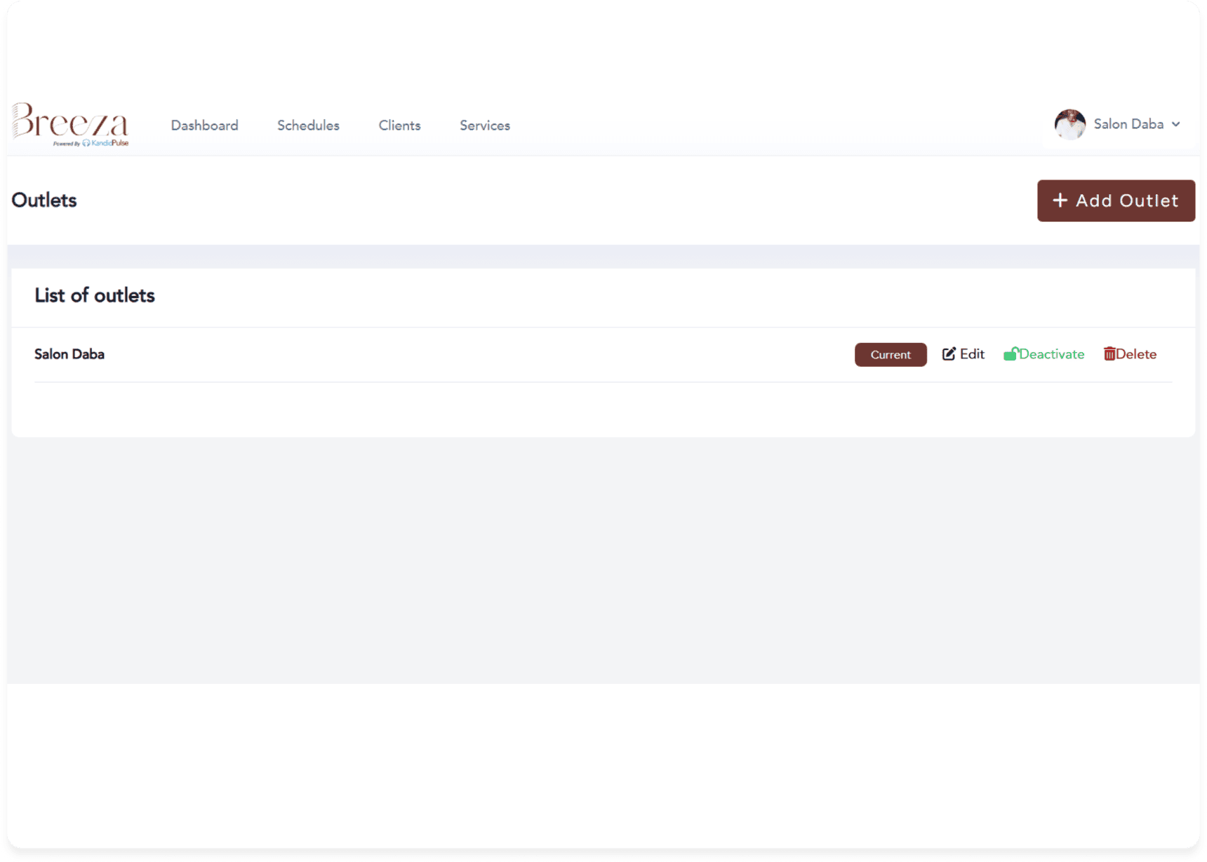Screen dimensions: 1207x862
Task: Click the Delete trash icon
Action: (x=1109, y=354)
